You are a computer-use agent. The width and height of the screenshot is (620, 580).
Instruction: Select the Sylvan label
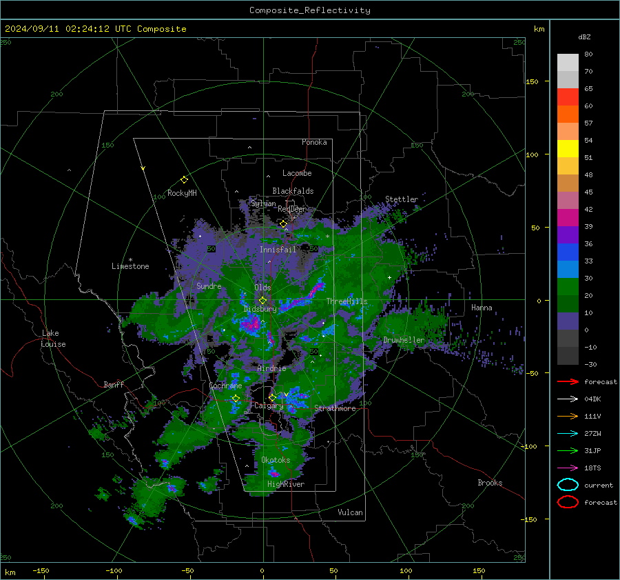263,203
